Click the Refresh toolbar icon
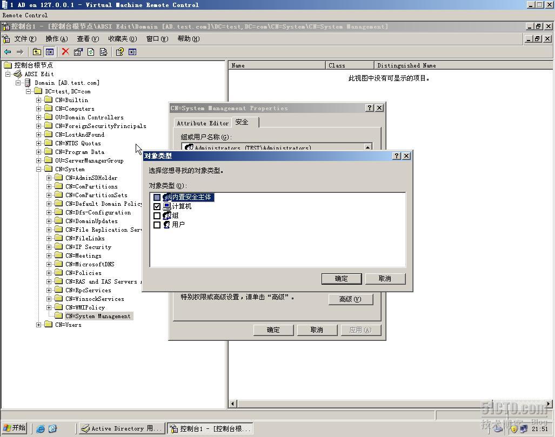 tap(91, 52)
